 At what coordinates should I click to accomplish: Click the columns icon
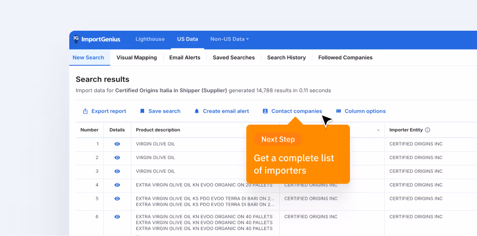(338, 111)
